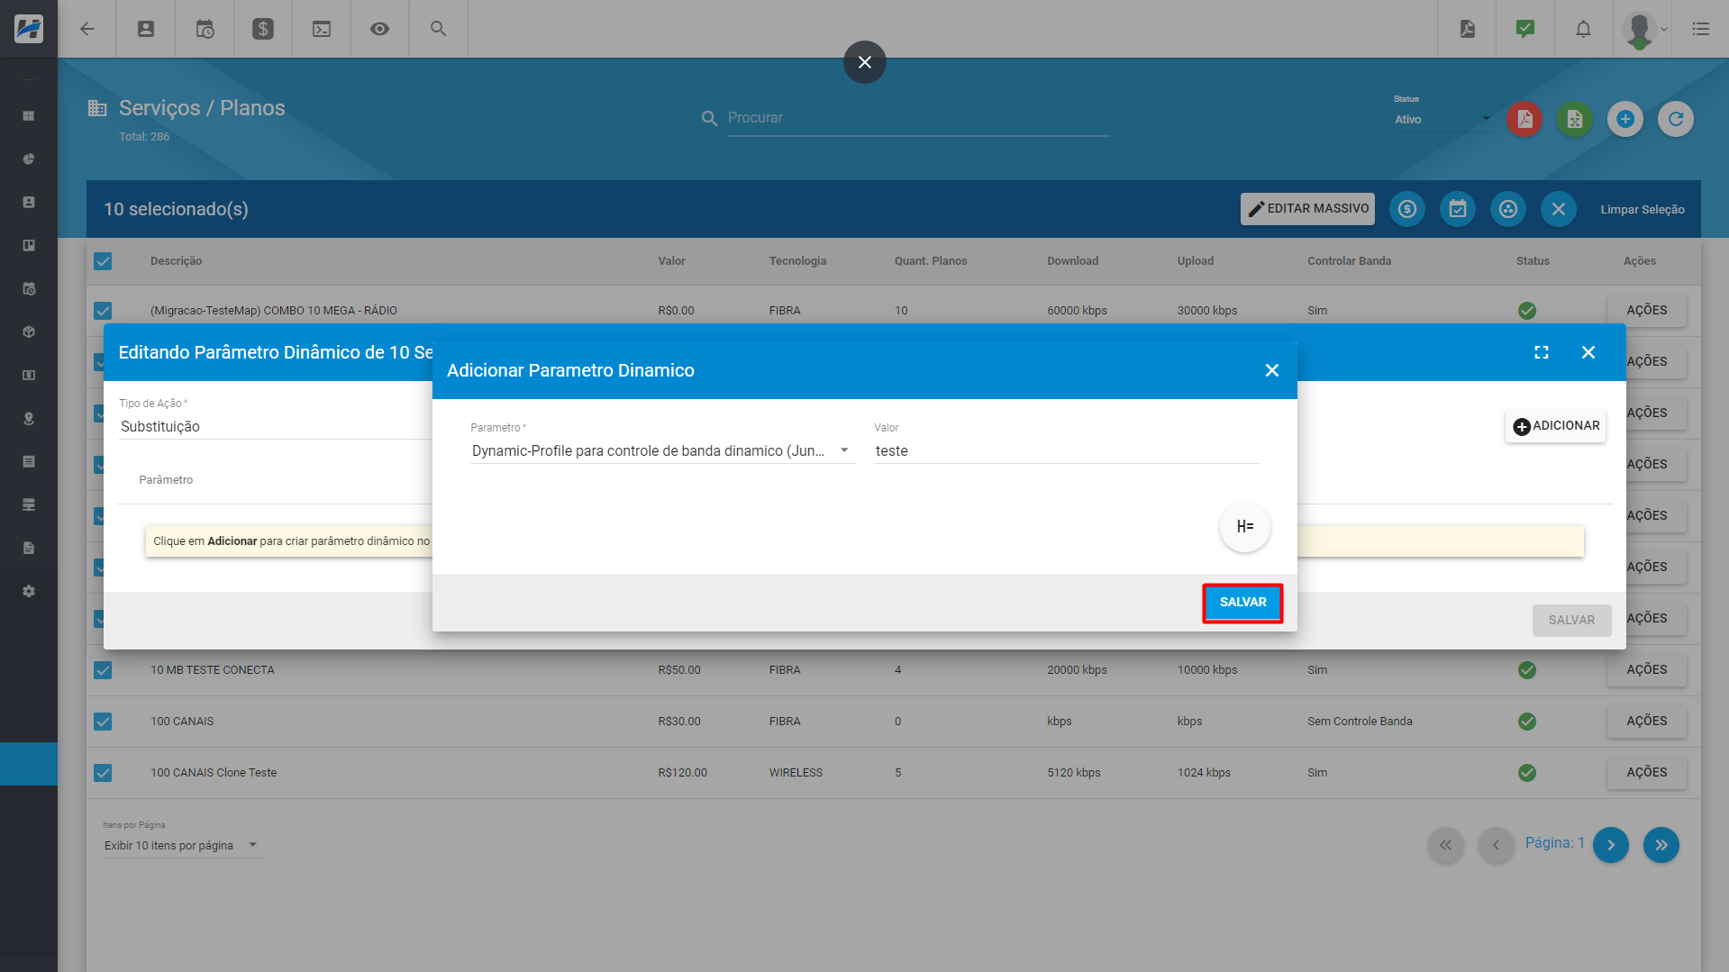Sort by Upload column header

[1195, 261]
